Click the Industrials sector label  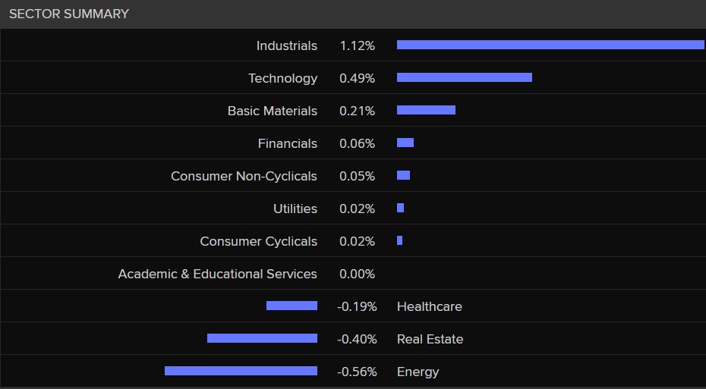coord(286,45)
